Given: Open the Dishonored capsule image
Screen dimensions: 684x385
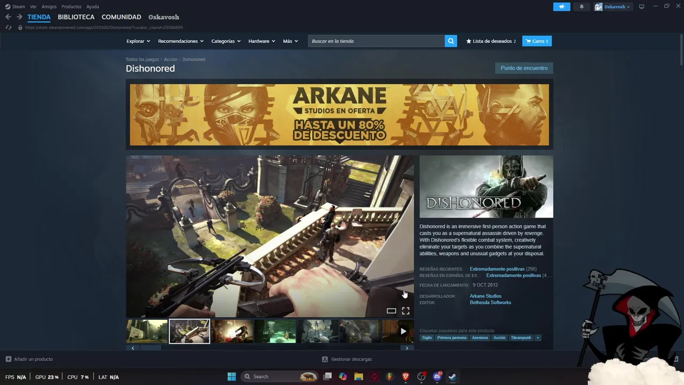Looking at the screenshot, I should 486,187.
